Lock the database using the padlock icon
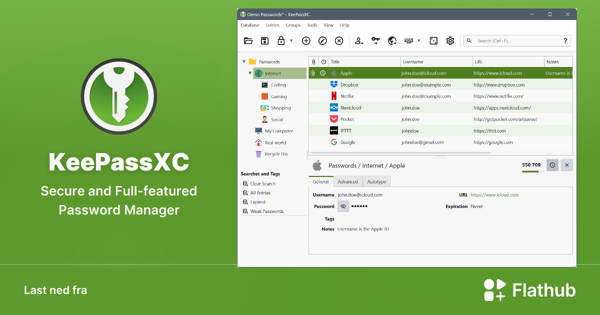Screen dimensions: 600x315 click(281, 40)
